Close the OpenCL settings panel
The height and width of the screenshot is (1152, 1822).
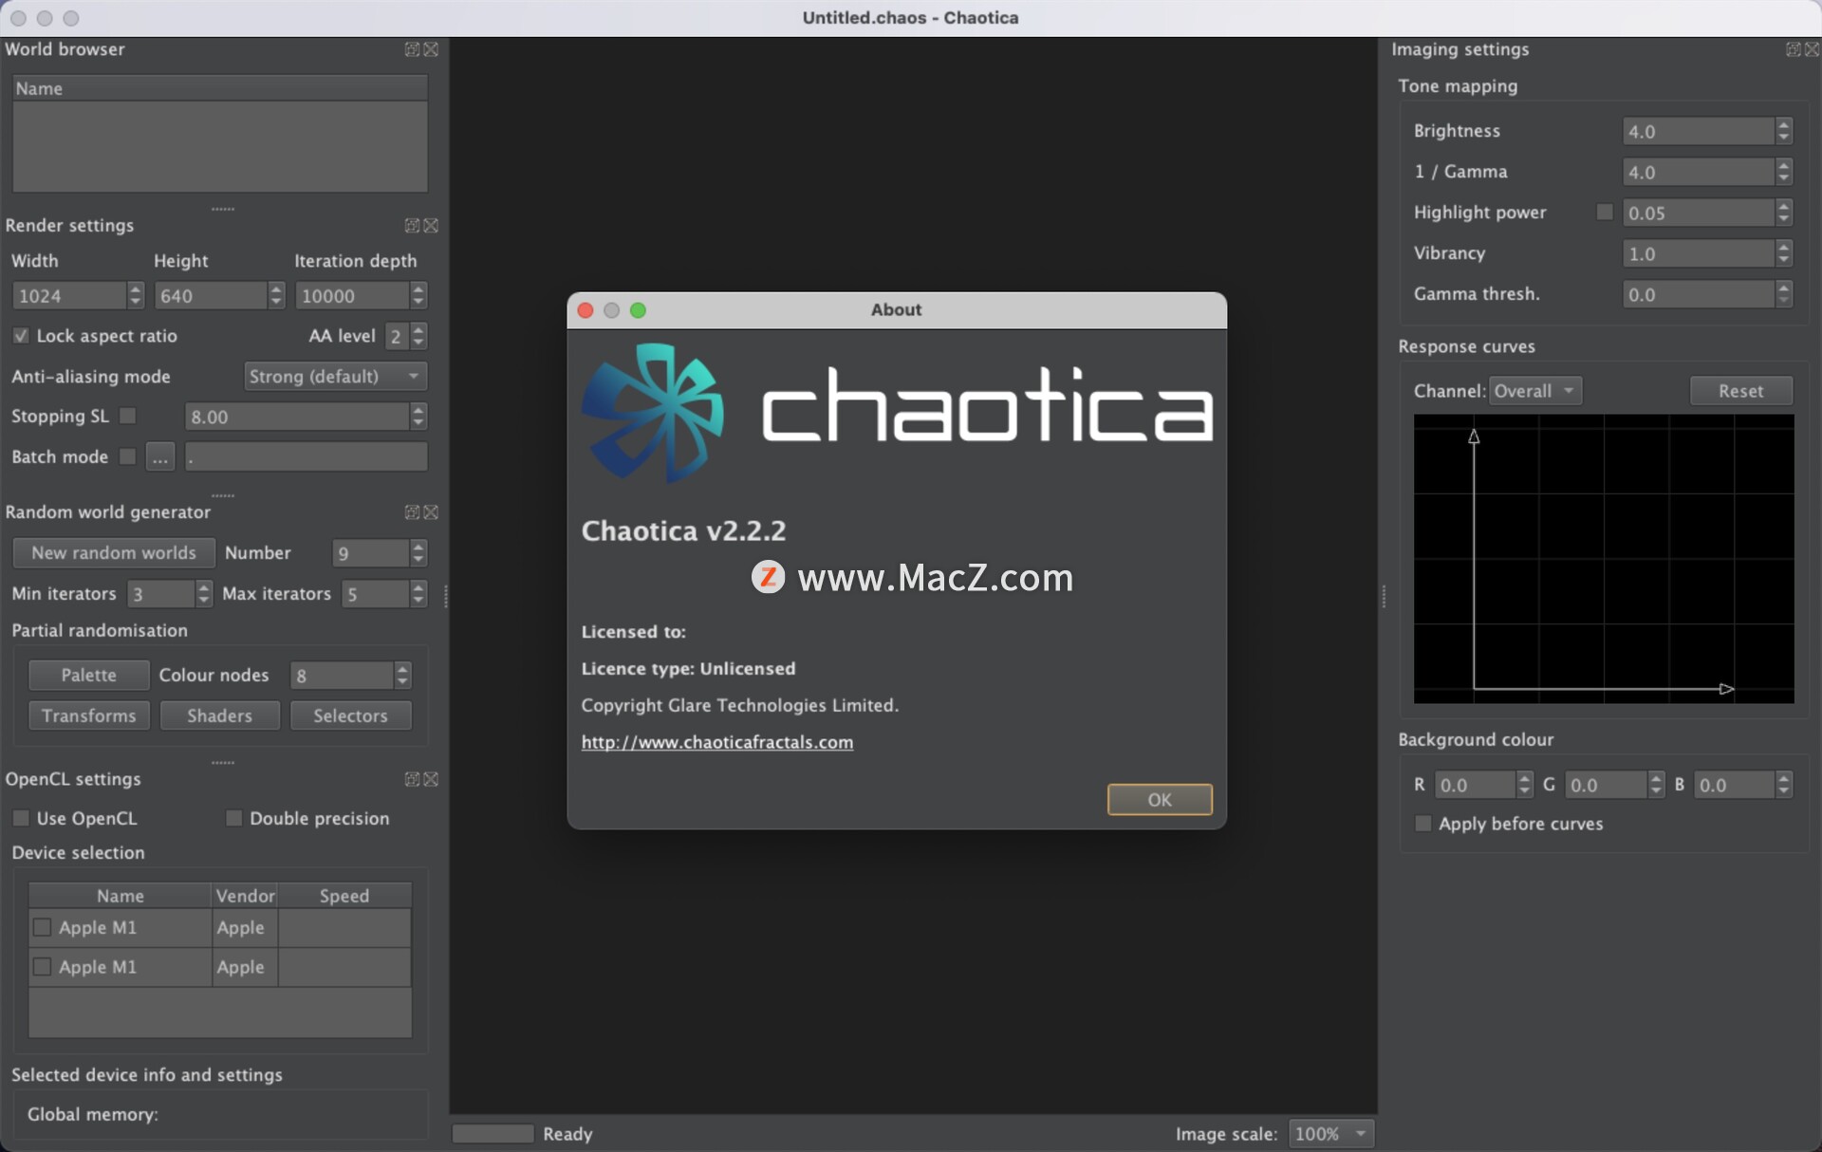point(431,779)
